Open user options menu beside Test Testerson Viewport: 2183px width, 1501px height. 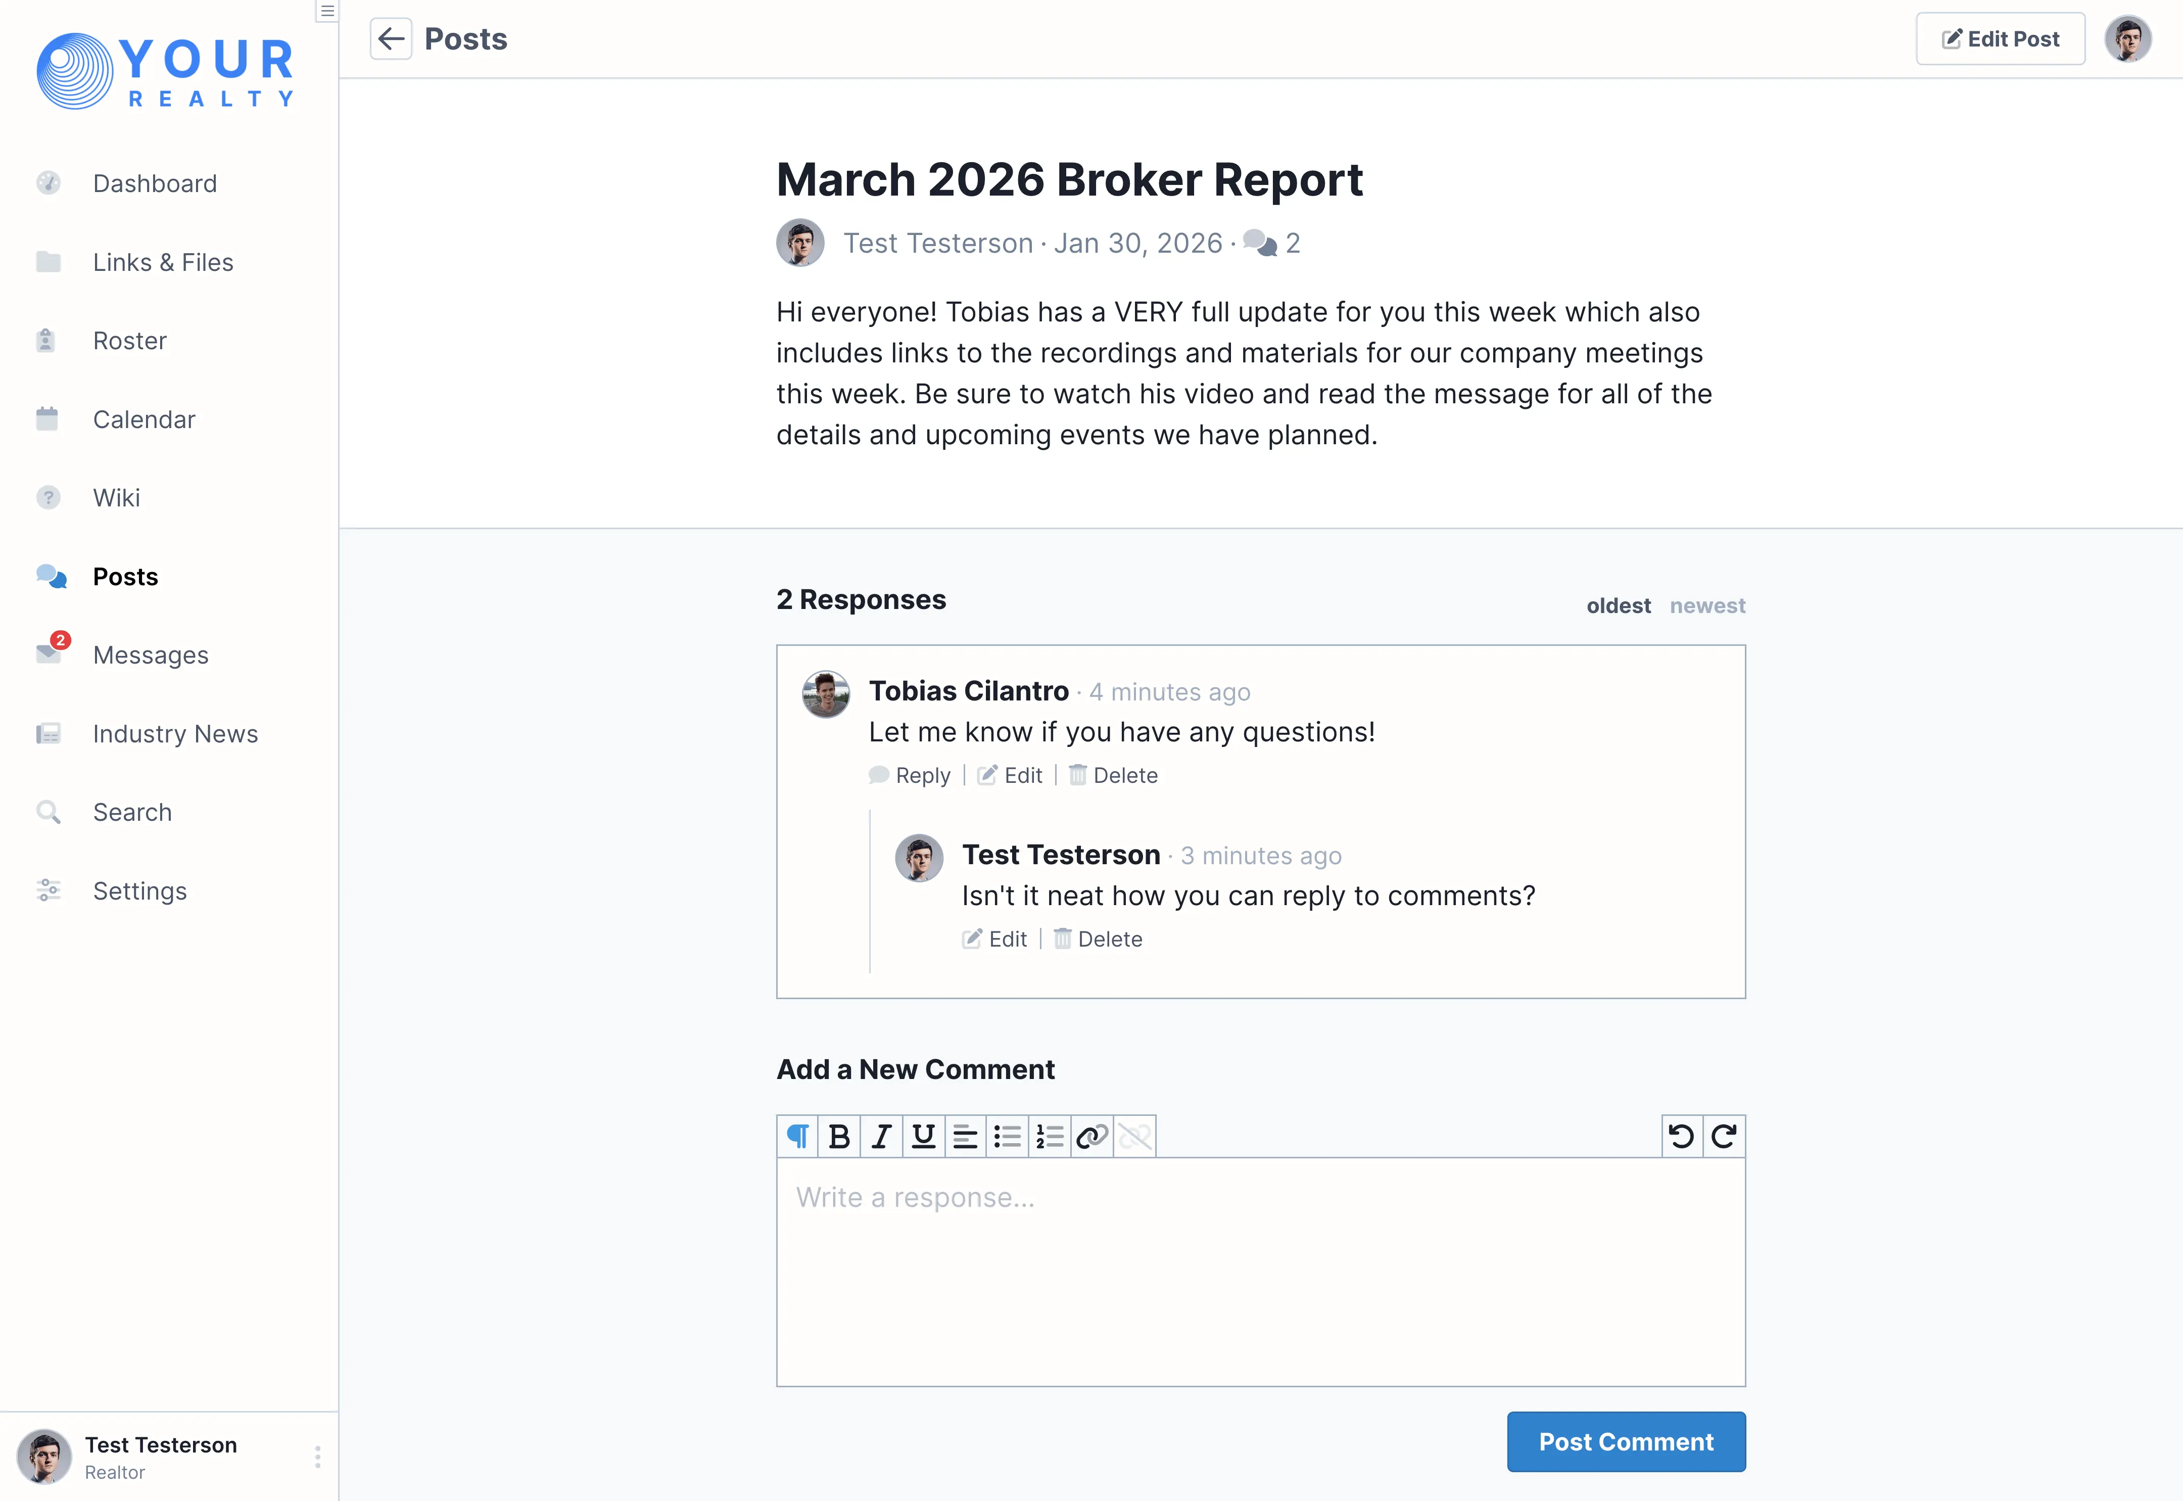[318, 1457]
